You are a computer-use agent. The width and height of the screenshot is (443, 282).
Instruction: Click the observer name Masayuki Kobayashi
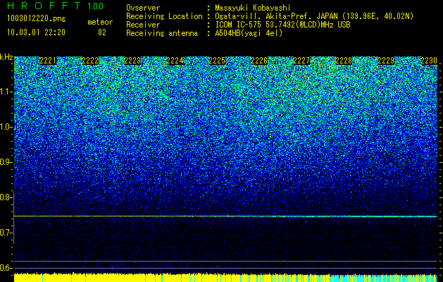point(253,8)
